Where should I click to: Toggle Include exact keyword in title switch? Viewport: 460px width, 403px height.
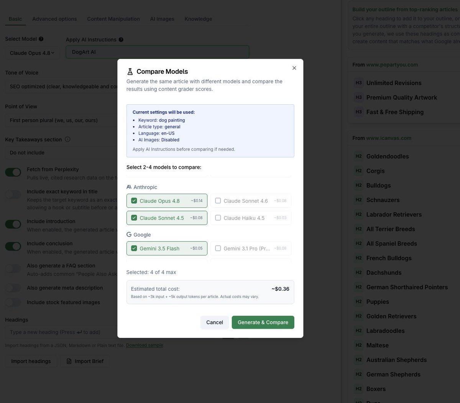[x=13, y=194]
